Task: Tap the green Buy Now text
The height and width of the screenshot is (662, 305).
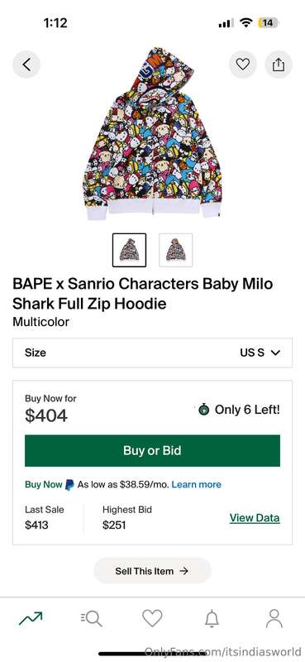Action: (44, 485)
